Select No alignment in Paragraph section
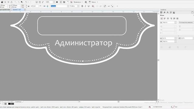 pos(162,18)
